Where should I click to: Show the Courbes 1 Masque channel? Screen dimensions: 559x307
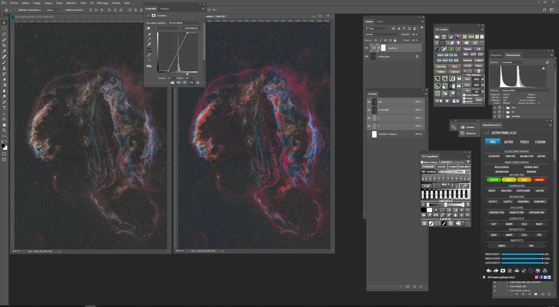369,134
